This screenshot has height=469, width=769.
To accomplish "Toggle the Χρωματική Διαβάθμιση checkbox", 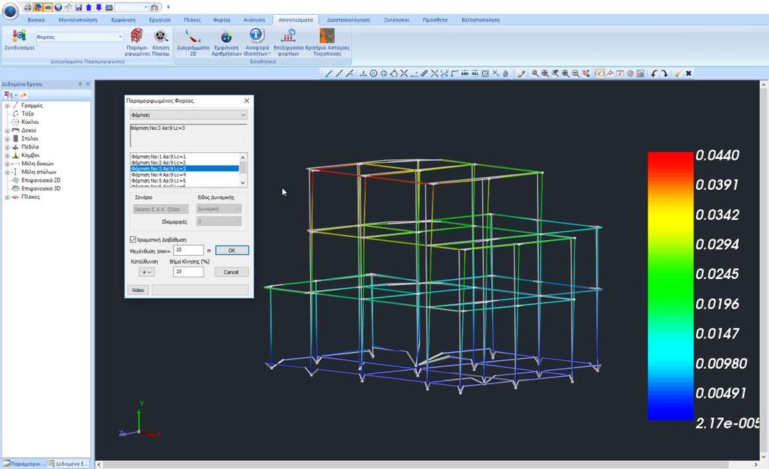I will click(x=133, y=239).
